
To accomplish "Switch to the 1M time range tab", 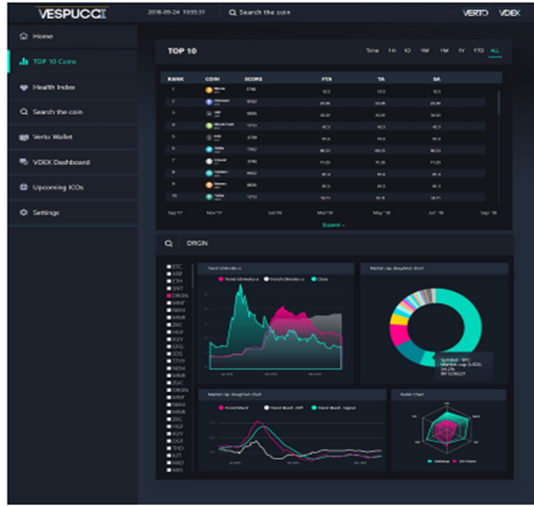I will click(444, 50).
